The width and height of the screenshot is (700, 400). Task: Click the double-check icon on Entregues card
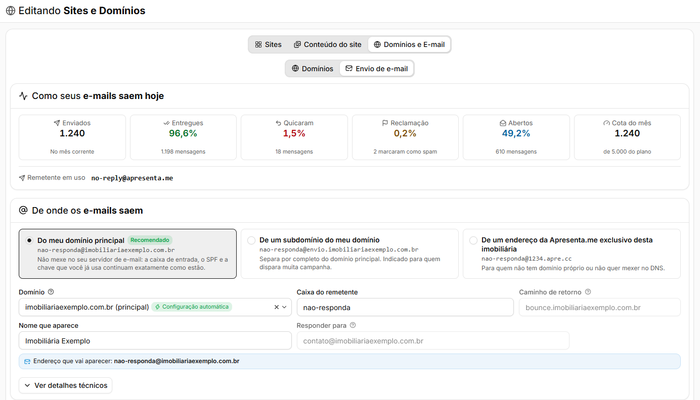click(x=166, y=123)
